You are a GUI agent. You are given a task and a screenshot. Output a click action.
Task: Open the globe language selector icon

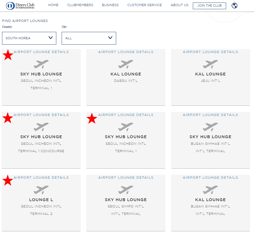[x=234, y=6]
